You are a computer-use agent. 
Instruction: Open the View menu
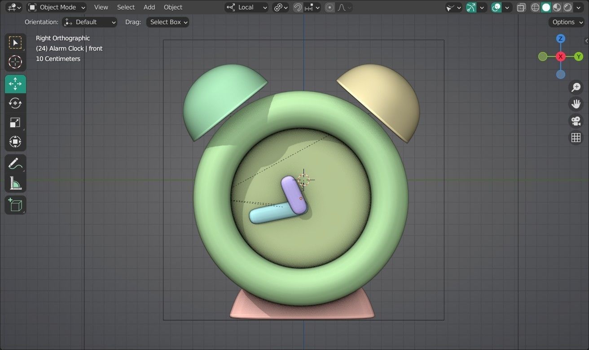(101, 7)
